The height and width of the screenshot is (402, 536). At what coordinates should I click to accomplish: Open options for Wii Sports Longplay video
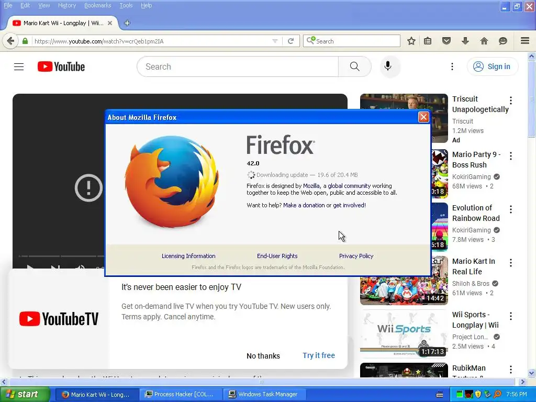(511, 316)
